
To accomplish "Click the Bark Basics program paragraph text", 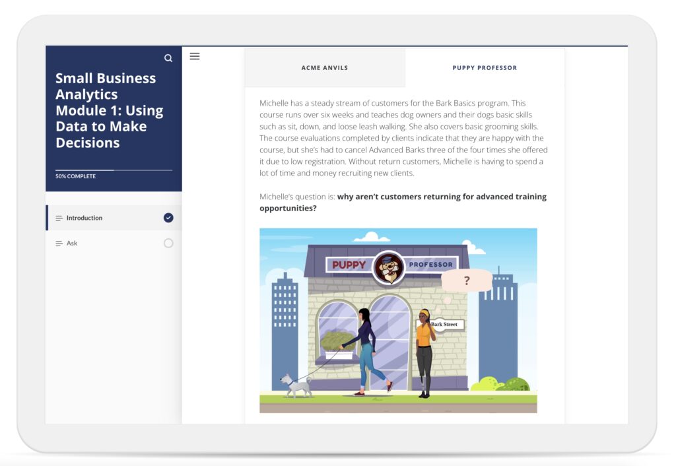I will pos(403,138).
